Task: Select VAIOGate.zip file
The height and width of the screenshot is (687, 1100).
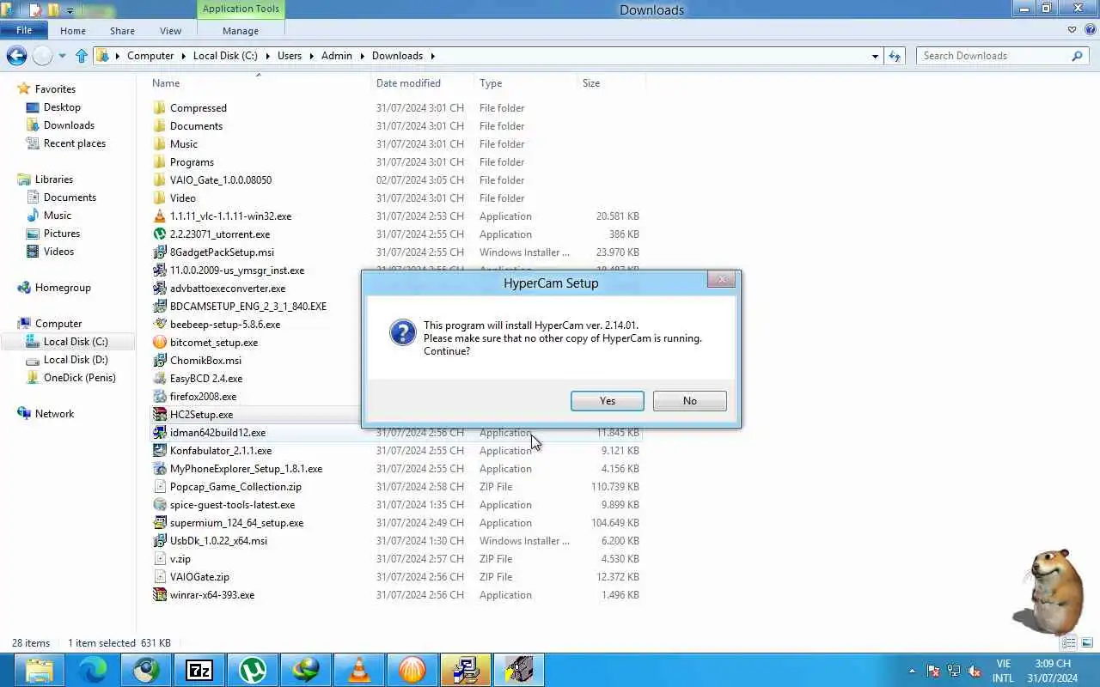Action: point(199,577)
